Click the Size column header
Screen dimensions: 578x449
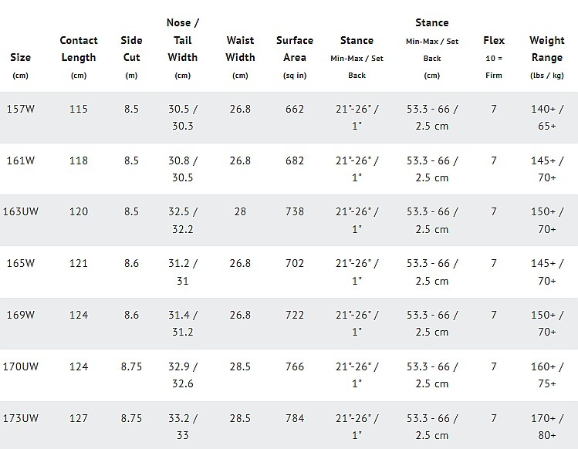(19, 57)
